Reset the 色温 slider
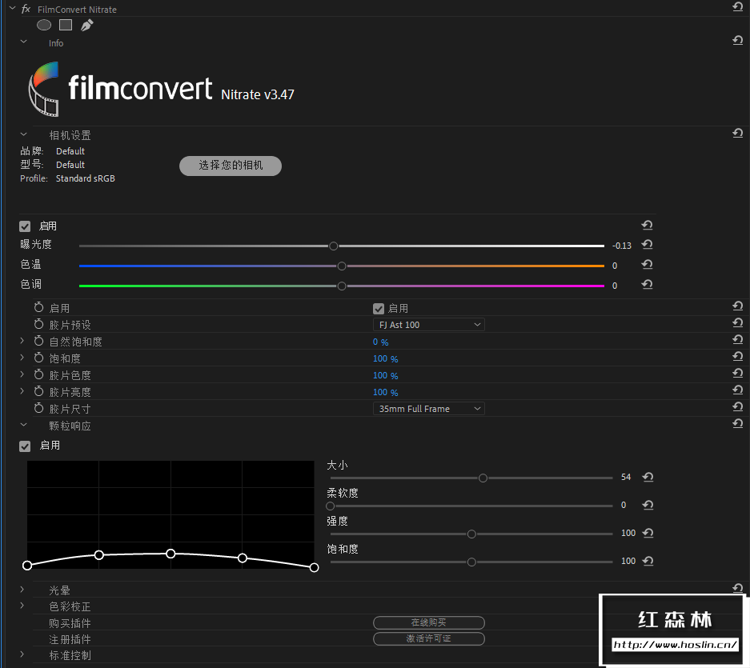Viewport: 750px width, 668px height. (648, 265)
